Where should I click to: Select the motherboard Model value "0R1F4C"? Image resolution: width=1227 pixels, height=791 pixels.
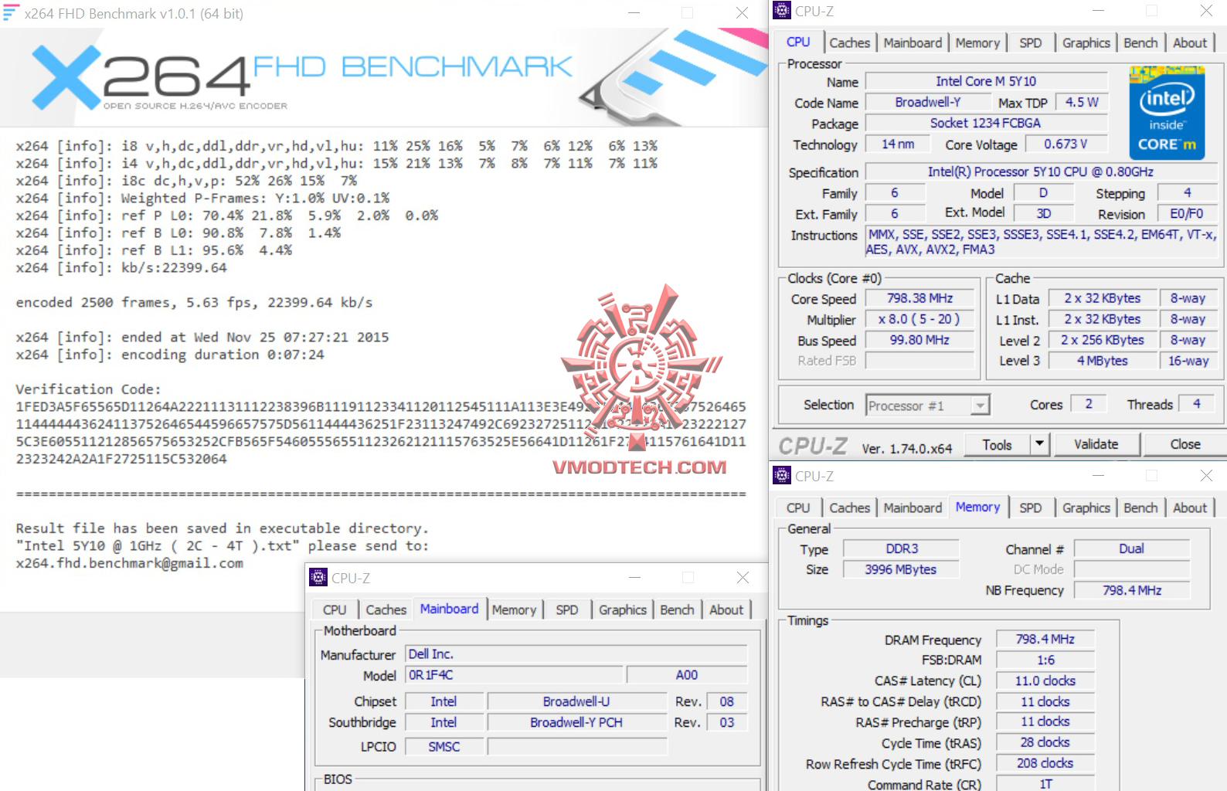tap(514, 675)
